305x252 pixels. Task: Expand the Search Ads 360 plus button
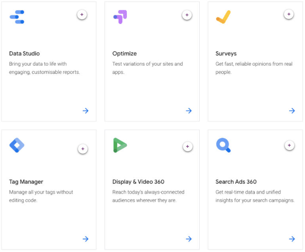(290, 146)
